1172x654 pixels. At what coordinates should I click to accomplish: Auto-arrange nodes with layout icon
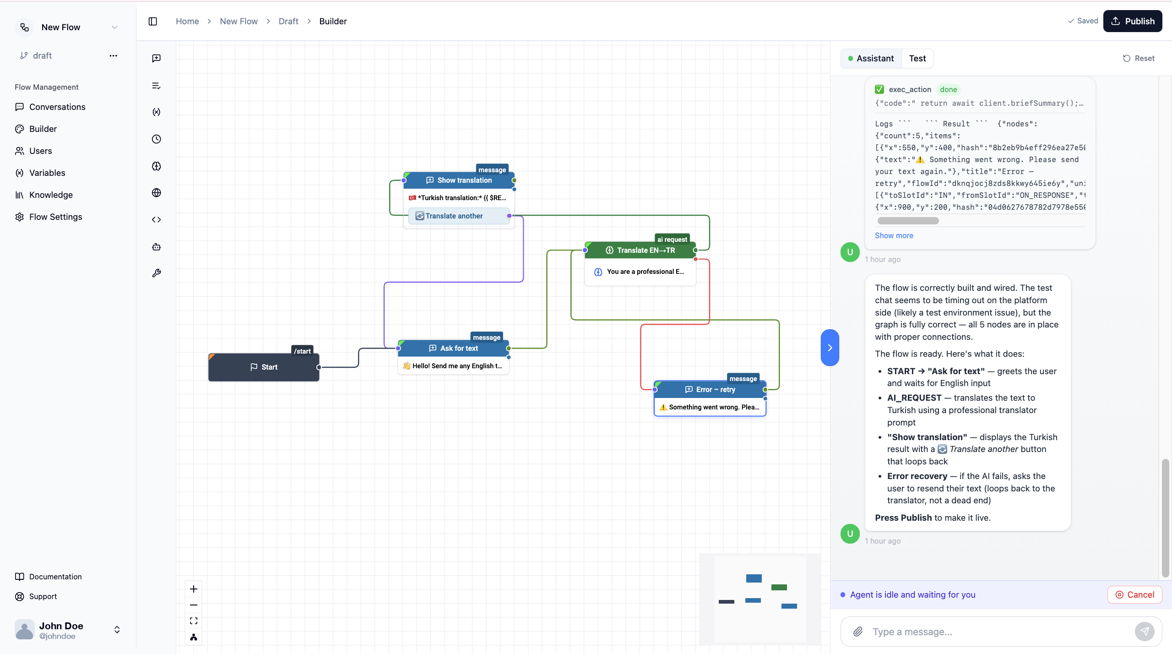[x=194, y=637]
